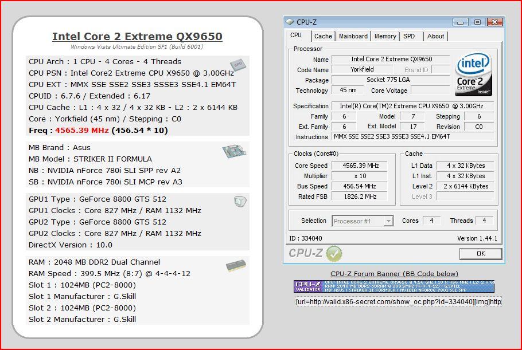This screenshot has width=522, height=350.
Task: Click the CPU Arch 4 Cores row
Action: [105, 61]
